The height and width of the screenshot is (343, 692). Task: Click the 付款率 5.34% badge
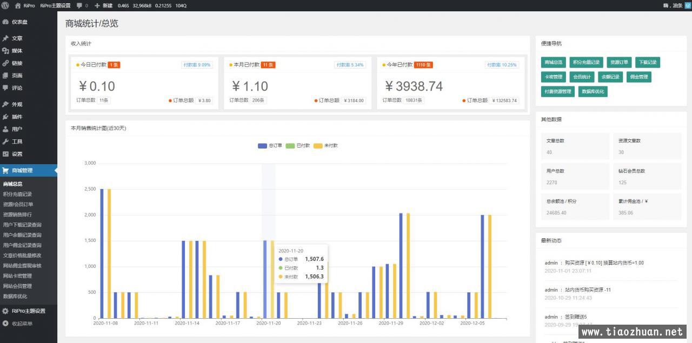click(x=350, y=65)
